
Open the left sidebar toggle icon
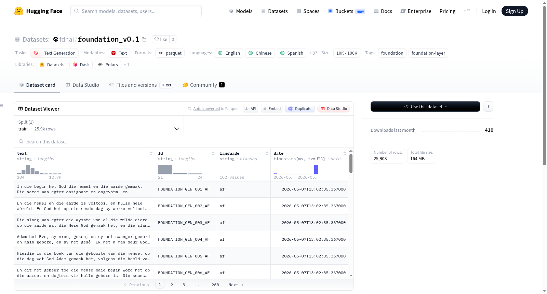[2, 106]
